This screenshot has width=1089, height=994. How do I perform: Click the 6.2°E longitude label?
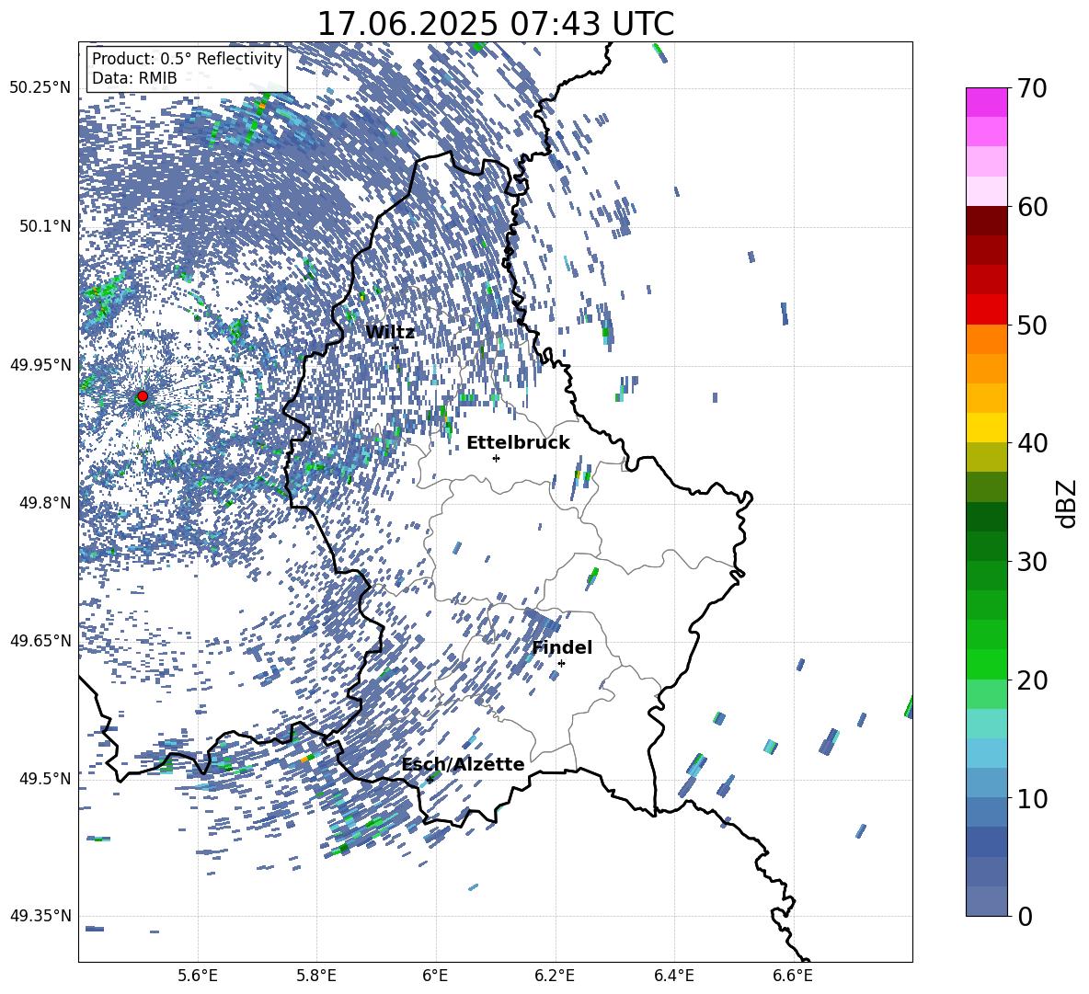pyautogui.click(x=555, y=976)
